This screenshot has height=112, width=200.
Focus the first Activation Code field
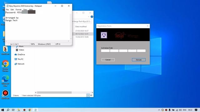pos(105,51)
